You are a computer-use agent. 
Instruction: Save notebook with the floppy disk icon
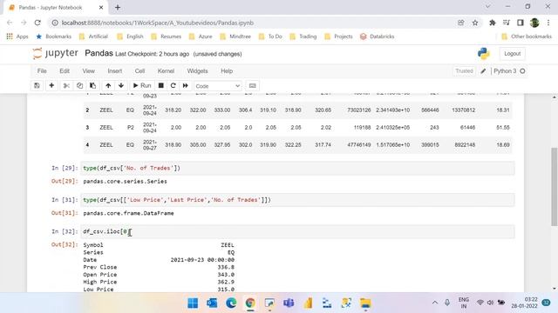pos(37,85)
